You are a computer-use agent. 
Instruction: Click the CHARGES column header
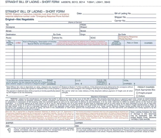click(148, 43)
